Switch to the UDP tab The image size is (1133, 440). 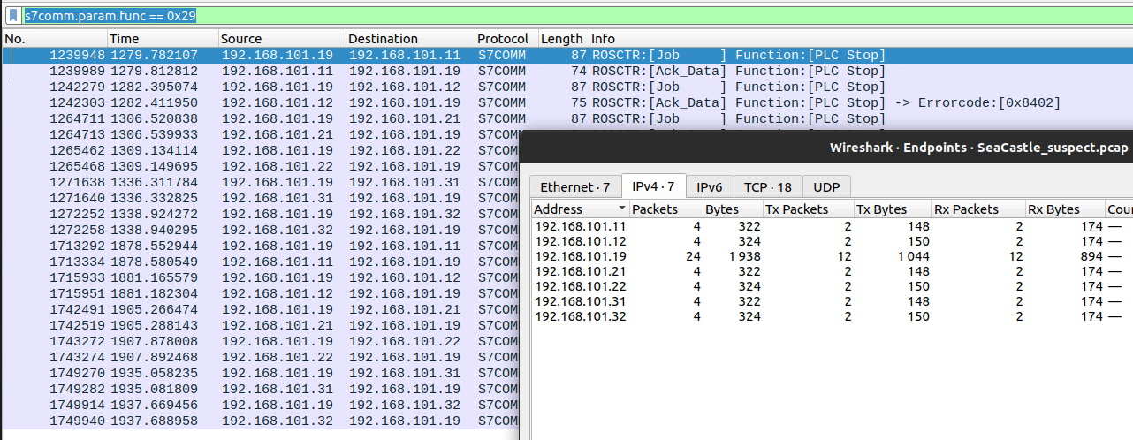click(x=826, y=186)
